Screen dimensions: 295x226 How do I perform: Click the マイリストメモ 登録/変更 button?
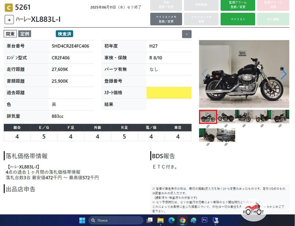[166, 19]
